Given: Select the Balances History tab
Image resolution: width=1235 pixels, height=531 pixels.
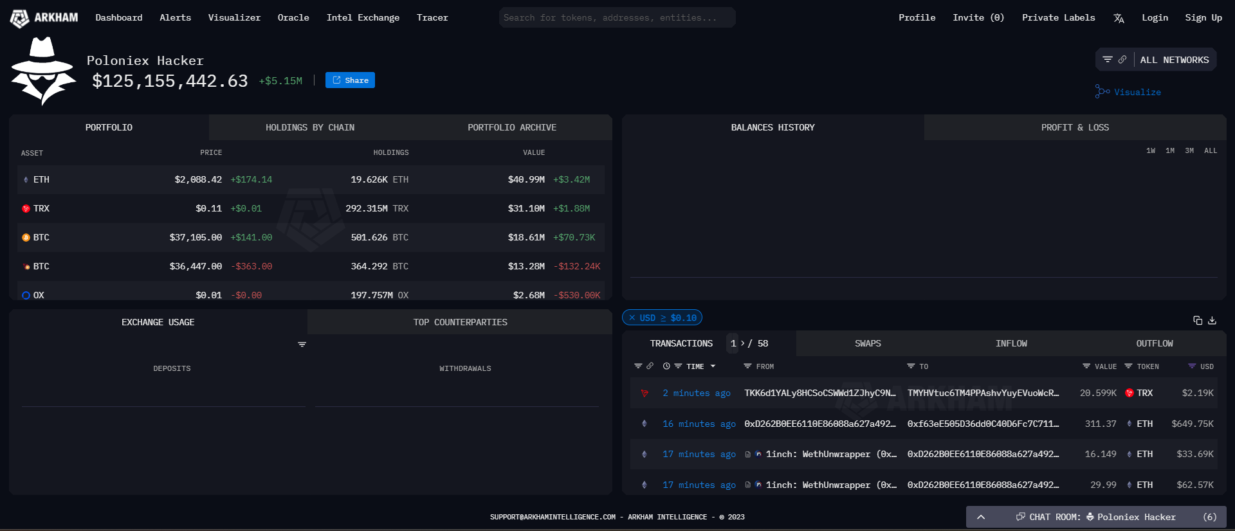Looking at the screenshot, I should click(773, 127).
